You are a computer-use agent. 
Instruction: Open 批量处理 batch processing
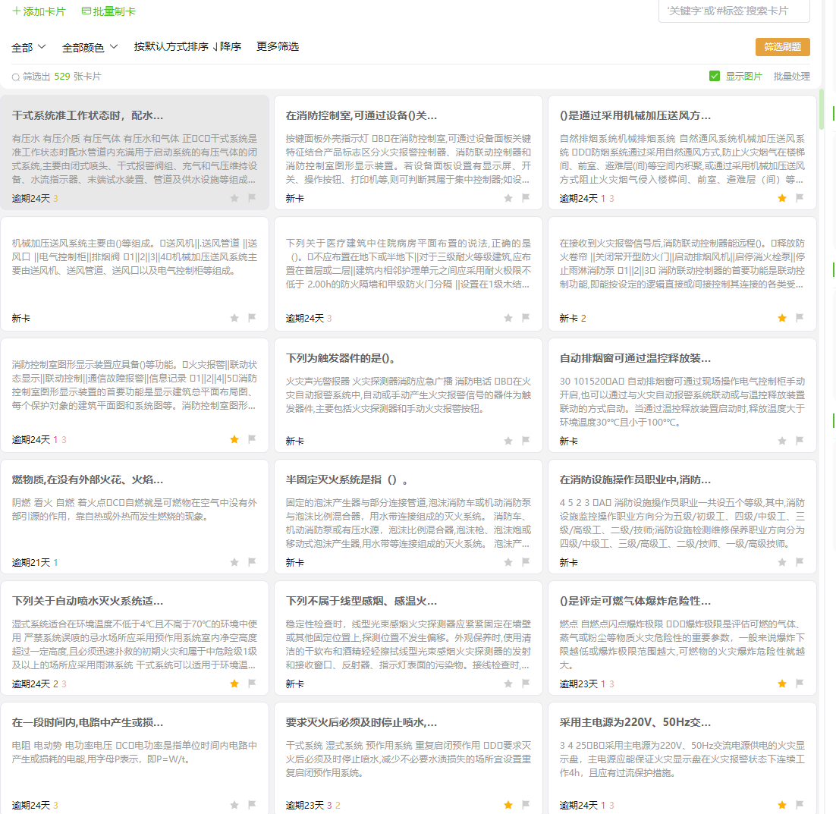(791, 76)
